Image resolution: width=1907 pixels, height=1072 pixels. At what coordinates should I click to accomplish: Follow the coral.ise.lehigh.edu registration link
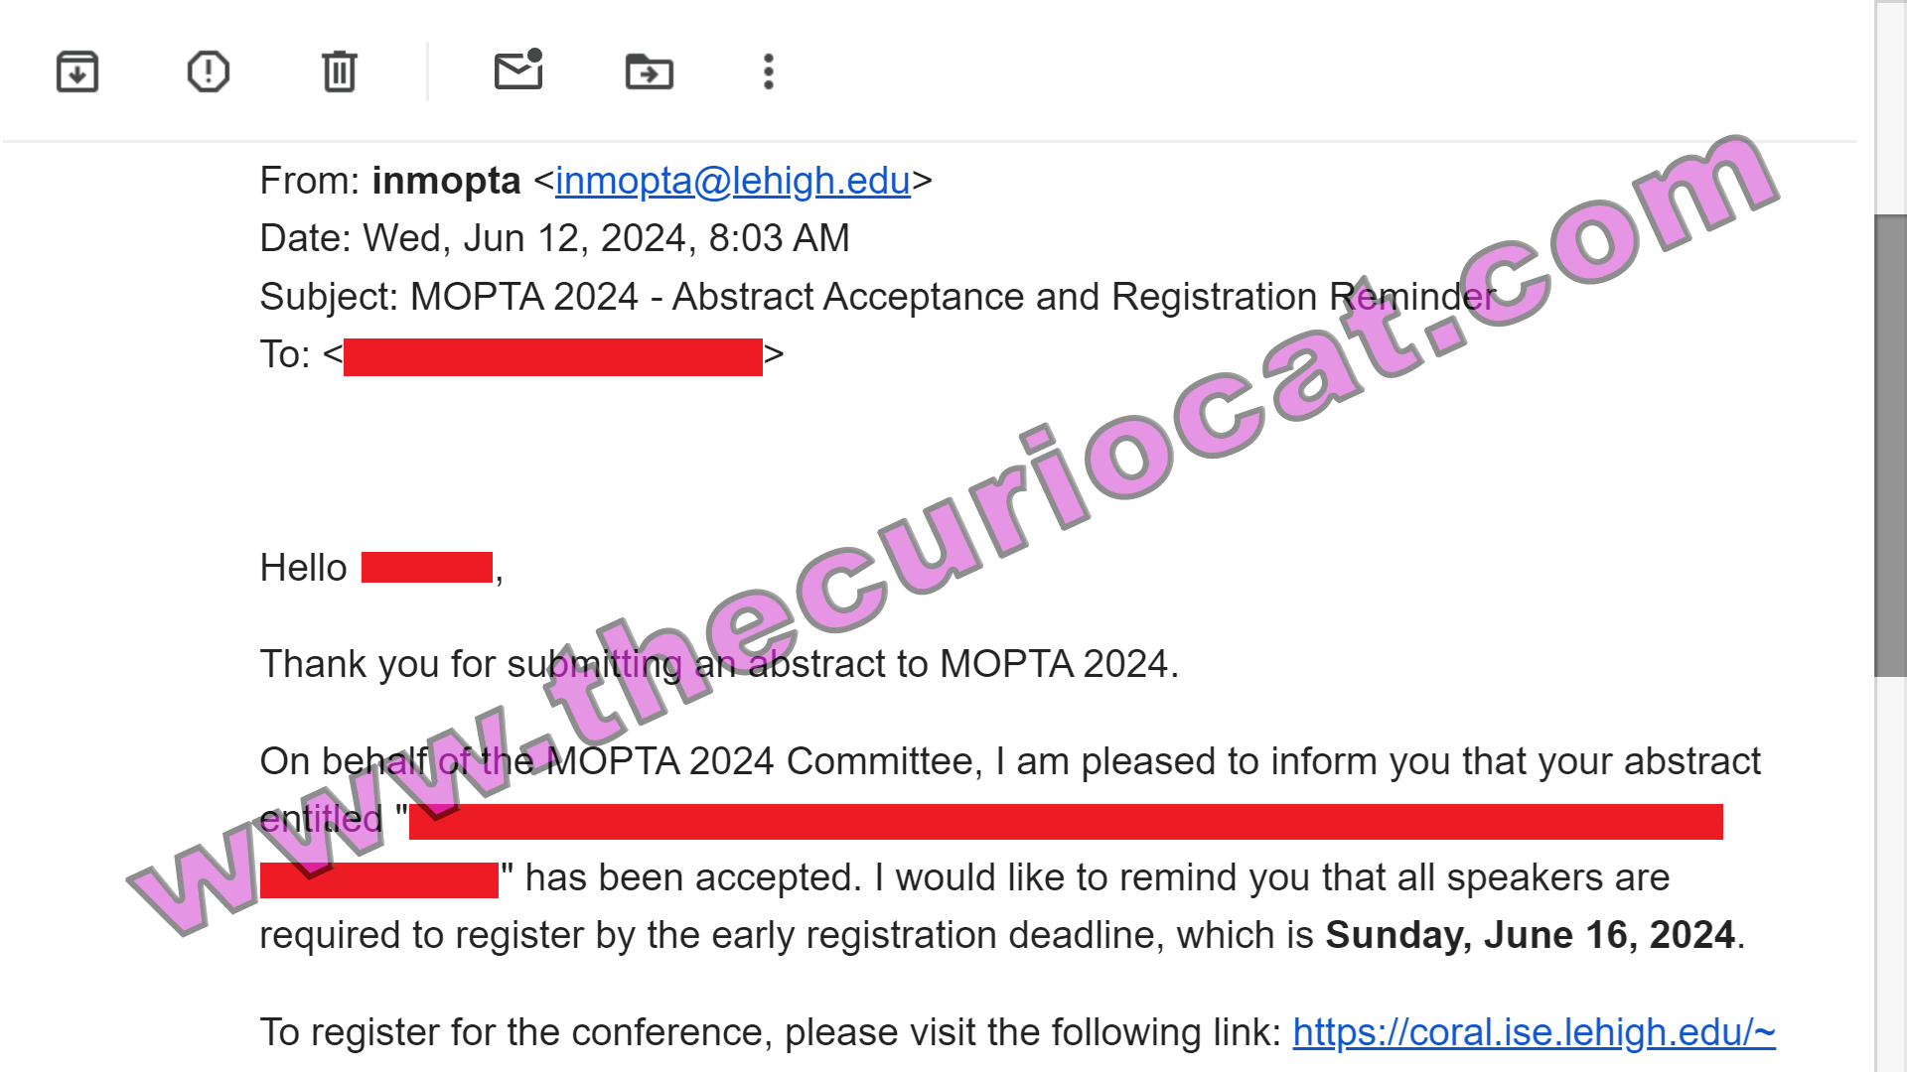1535,1032
